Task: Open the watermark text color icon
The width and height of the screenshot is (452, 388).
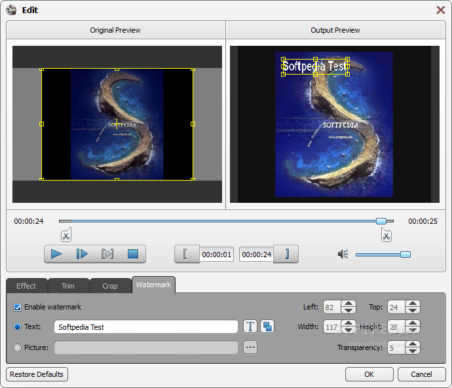Action: (267, 326)
